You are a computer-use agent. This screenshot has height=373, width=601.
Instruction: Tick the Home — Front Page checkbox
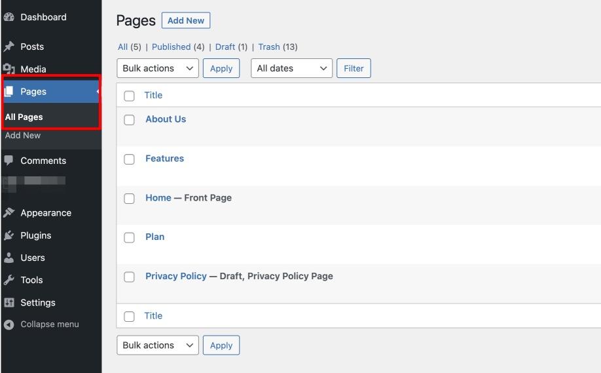(129, 199)
